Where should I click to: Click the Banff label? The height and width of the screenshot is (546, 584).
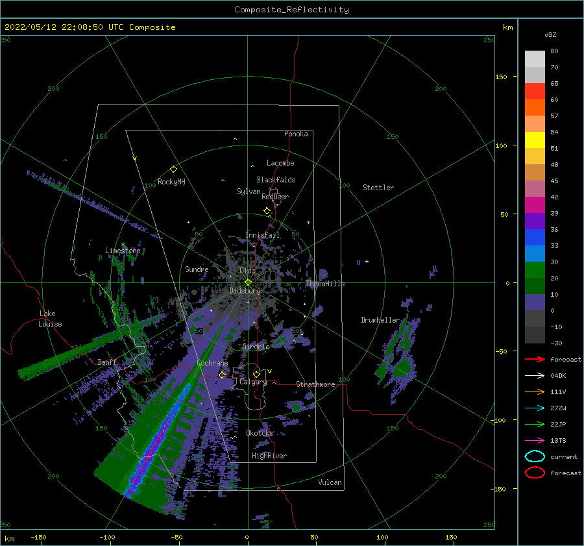point(107,362)
